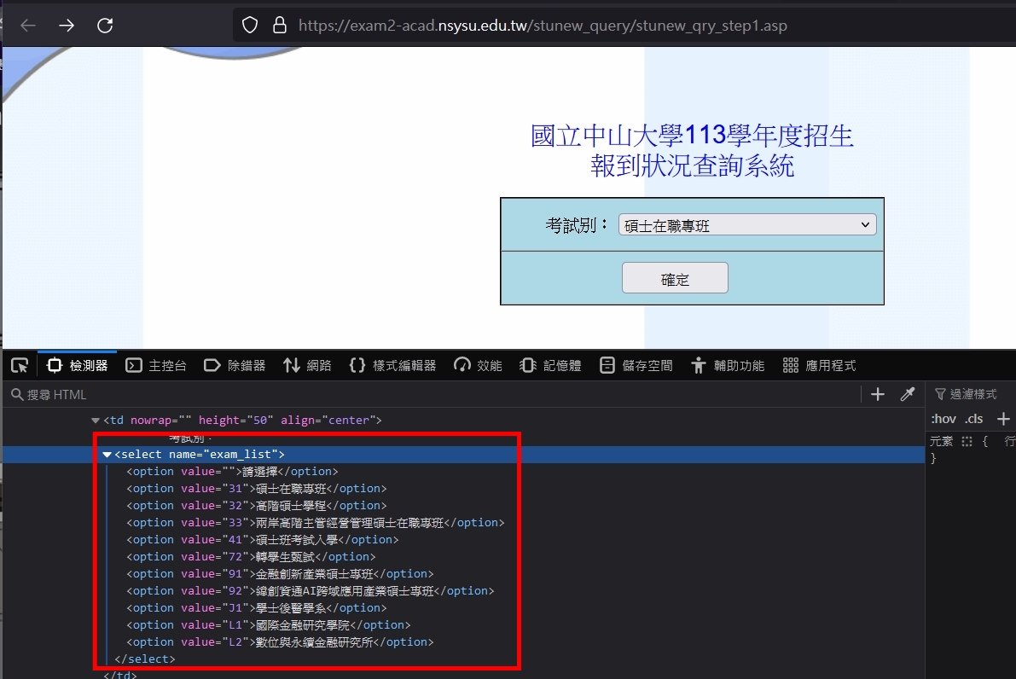
Task: Switch to the 效能 performance tab
Action: tap(479, 366)
